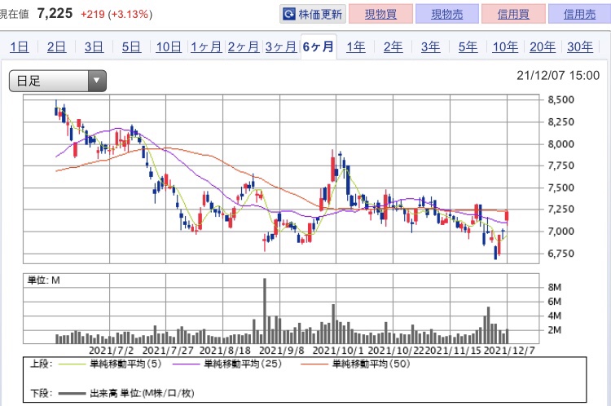Click the price change +219 (+3.13%)
This screenshot has height=406, width=611.
pos(116,15)
